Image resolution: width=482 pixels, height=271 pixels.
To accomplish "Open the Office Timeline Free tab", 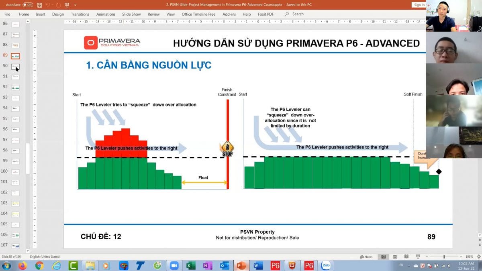I will coord(198,14).
